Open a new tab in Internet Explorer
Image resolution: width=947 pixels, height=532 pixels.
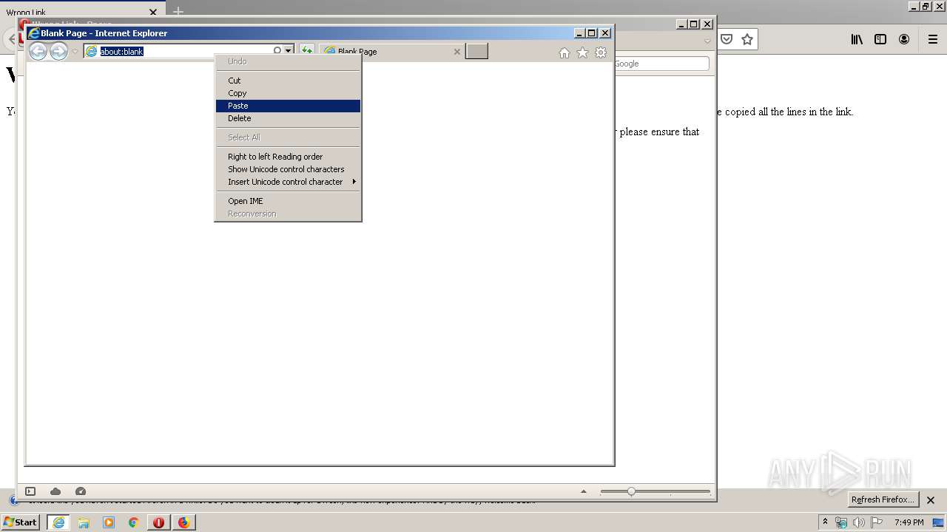476,51
